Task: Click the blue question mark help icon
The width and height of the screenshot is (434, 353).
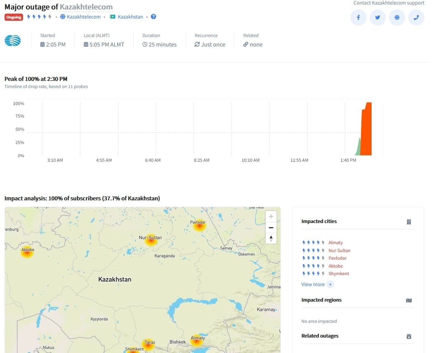Action: pyautogui.click(x=153, y=17)
